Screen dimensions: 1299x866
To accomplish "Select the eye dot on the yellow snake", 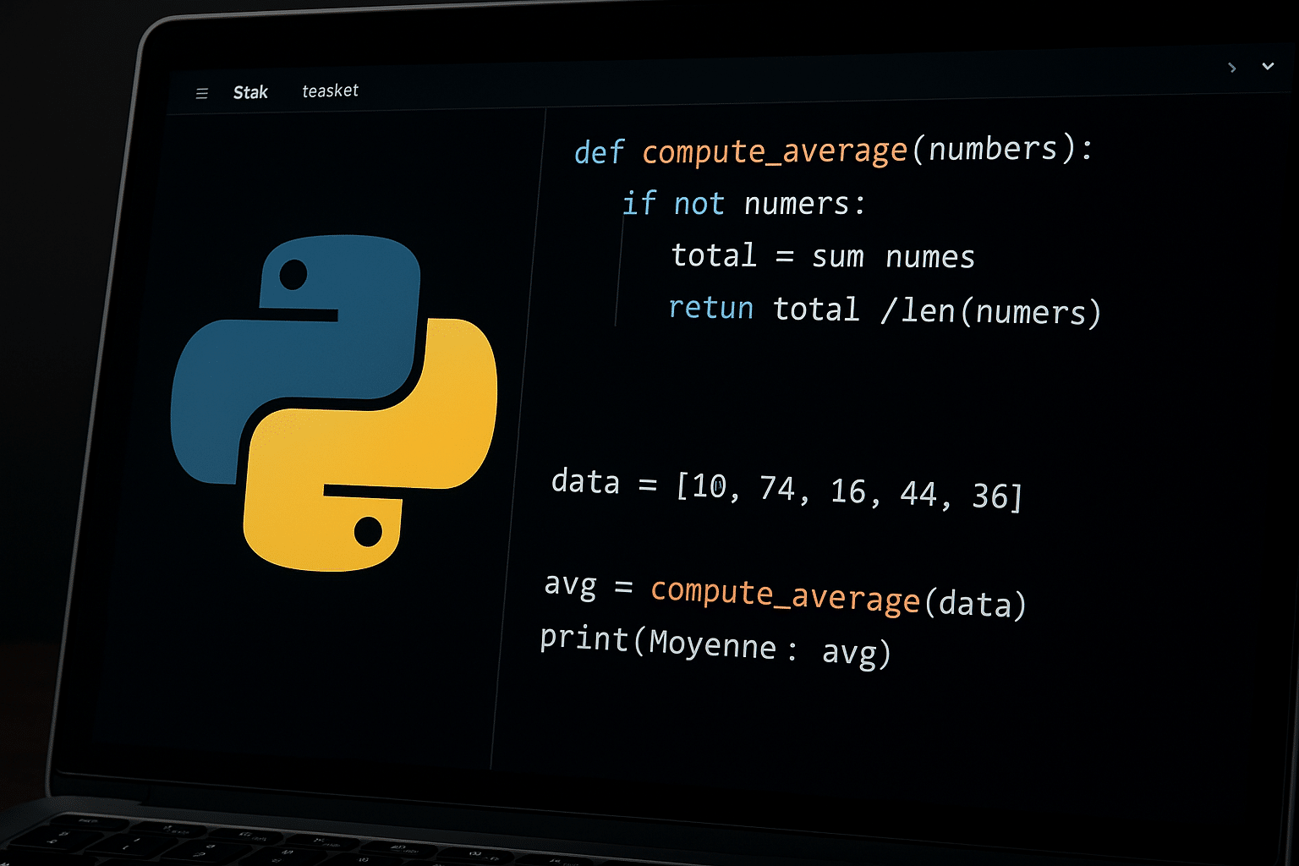I will [x=370, y=530].
